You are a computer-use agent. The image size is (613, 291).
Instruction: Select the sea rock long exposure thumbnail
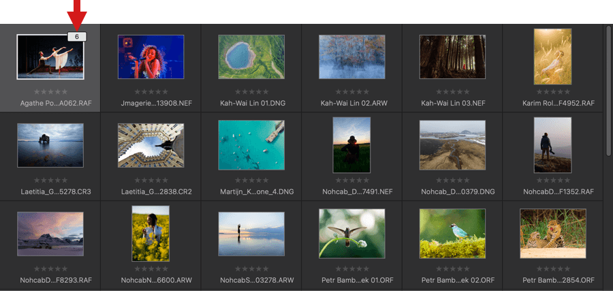click(50, 145)
